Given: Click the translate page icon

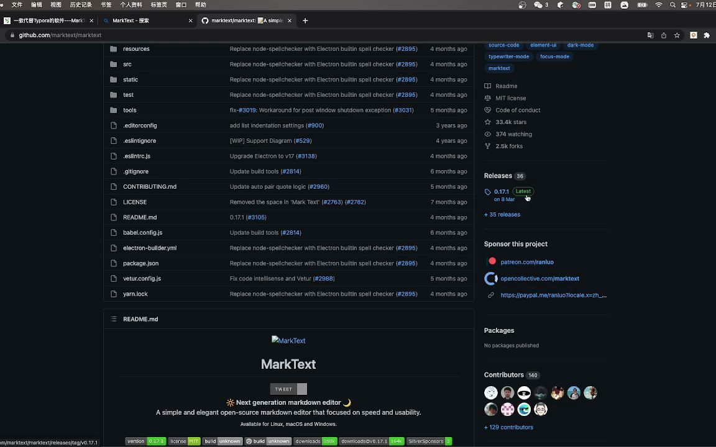Looking at the screenshot, I should [650, 35].
